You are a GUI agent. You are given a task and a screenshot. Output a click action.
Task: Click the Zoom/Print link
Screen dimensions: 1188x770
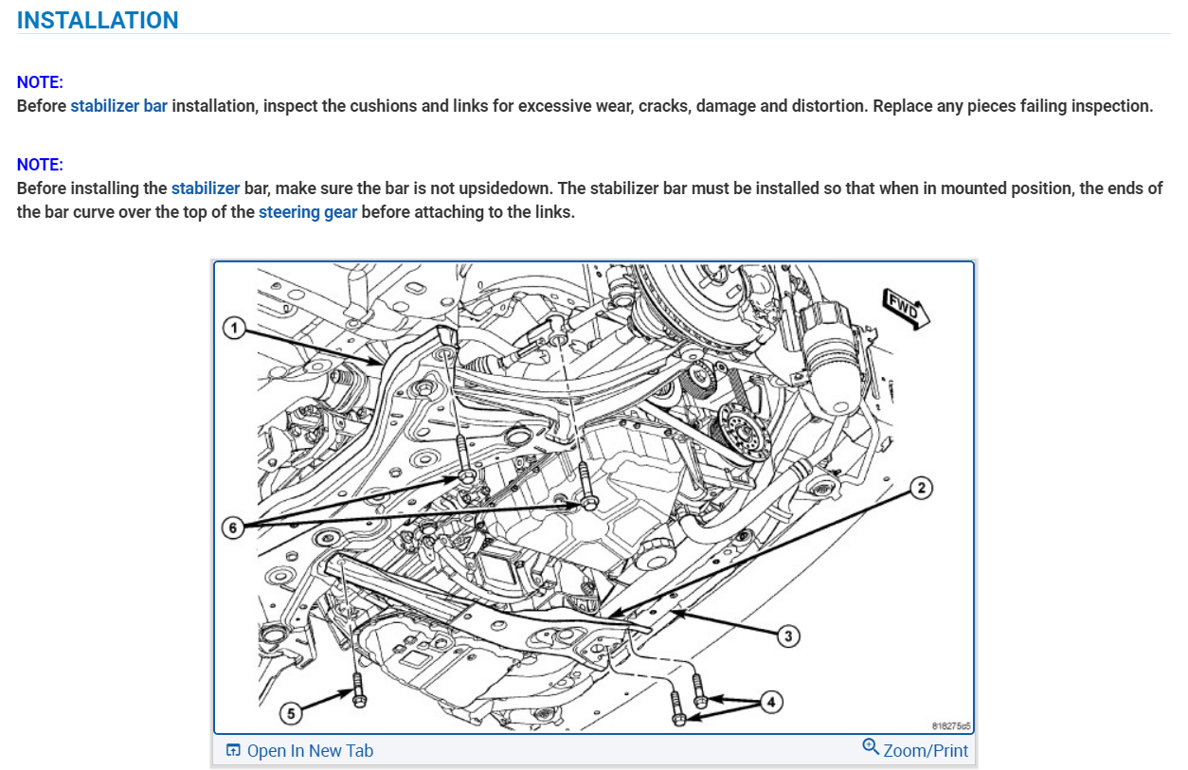926,751
